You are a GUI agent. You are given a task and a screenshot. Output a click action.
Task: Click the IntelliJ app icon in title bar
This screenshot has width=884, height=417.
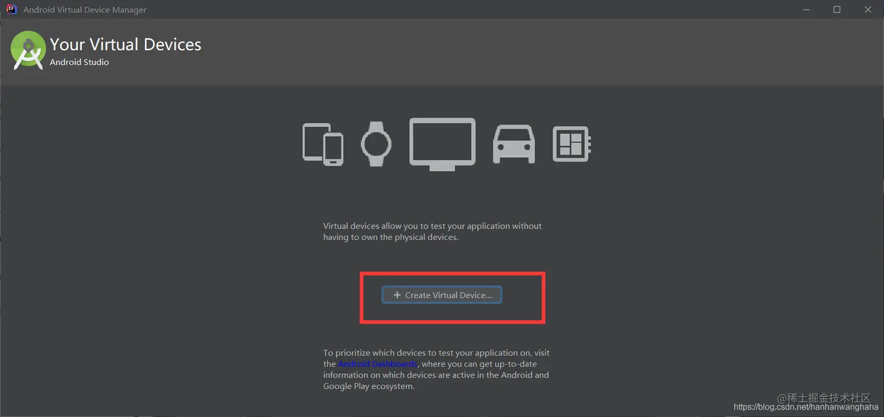11,9
